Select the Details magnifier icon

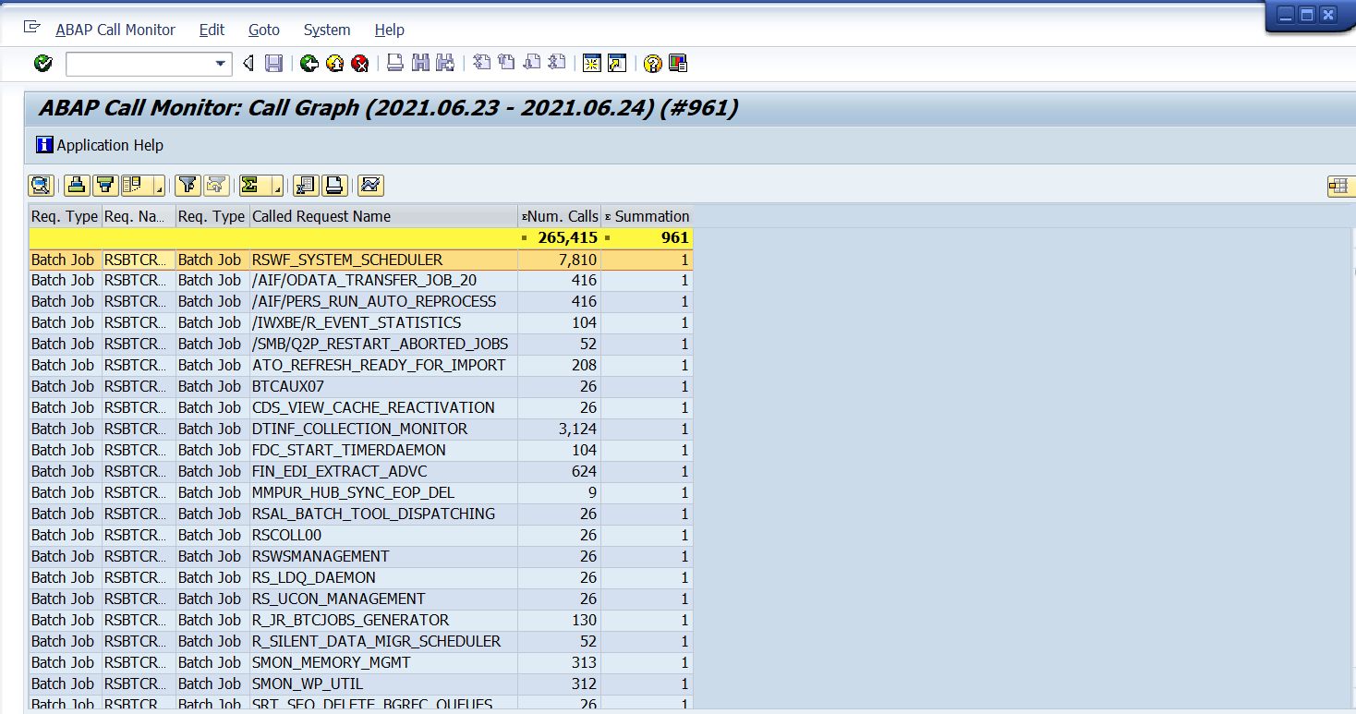pos(41,185)
